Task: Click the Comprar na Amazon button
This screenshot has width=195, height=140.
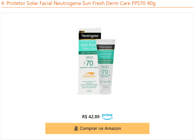Action: click(x=97, y=128)
